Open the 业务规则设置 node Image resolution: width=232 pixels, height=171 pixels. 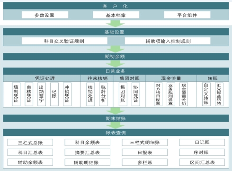coord(171,94)
